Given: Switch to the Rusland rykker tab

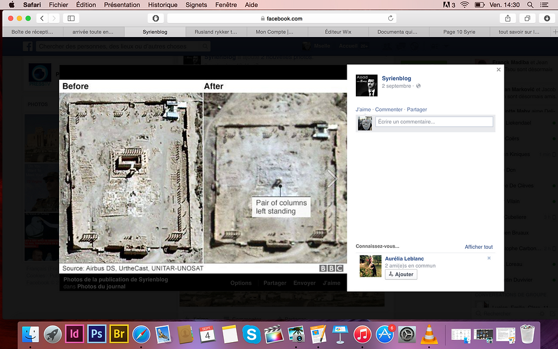Looking at the screenshot, I should [x=216, y=32].
